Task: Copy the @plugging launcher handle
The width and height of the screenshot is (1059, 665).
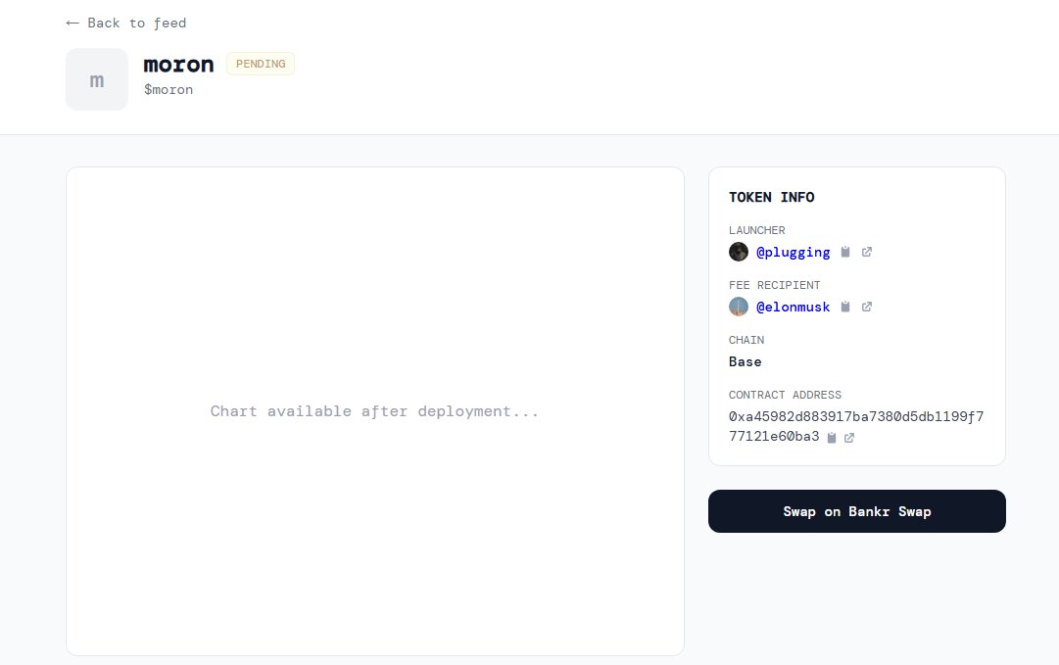Action: [844, 252]
